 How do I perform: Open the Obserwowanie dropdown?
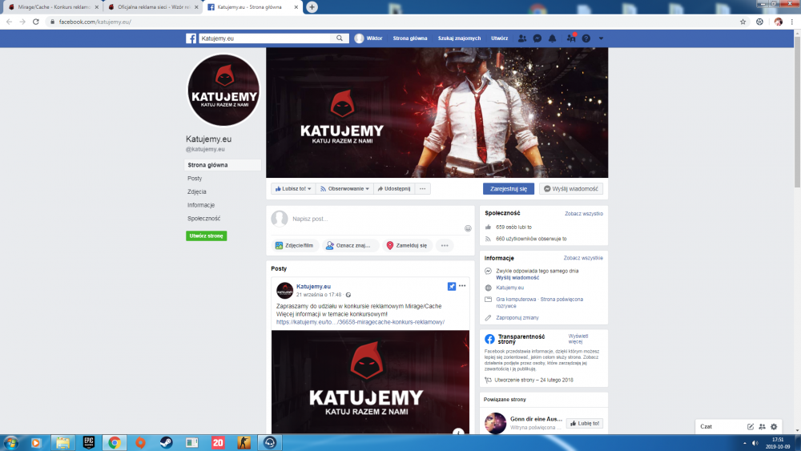(x=344, y=188)
